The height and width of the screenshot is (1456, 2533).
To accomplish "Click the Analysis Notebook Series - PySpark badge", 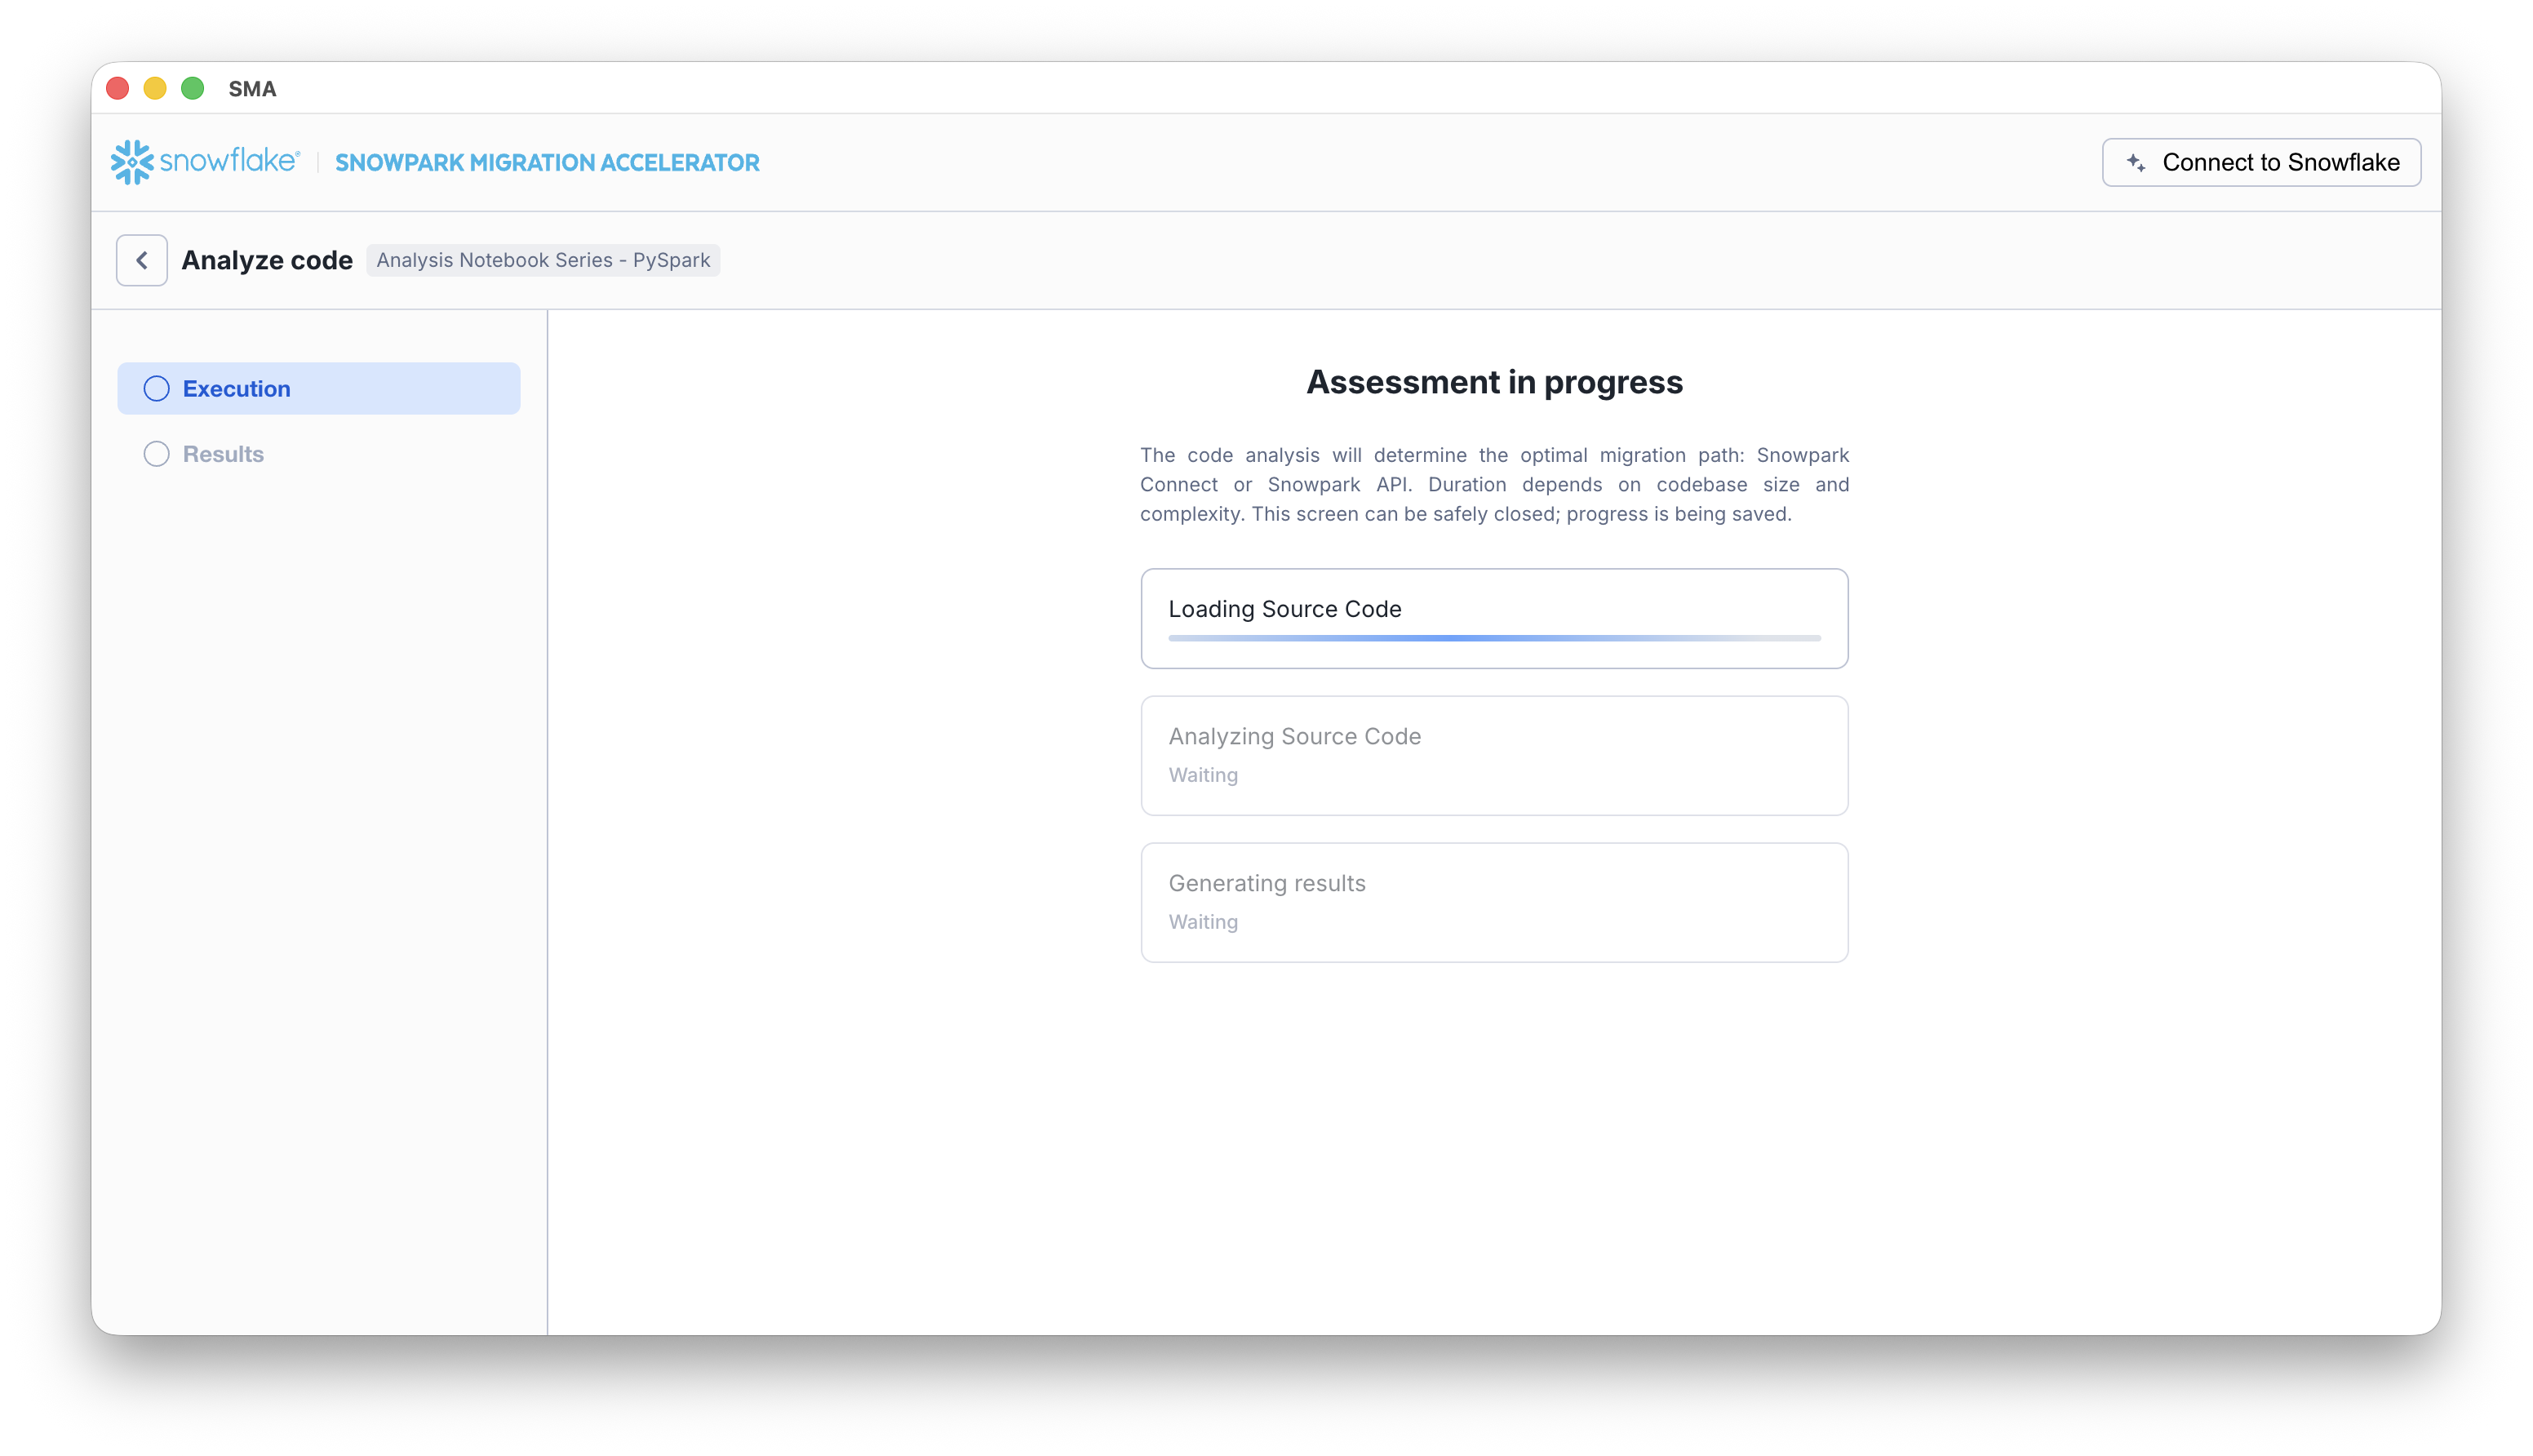I will coord(543,260).
